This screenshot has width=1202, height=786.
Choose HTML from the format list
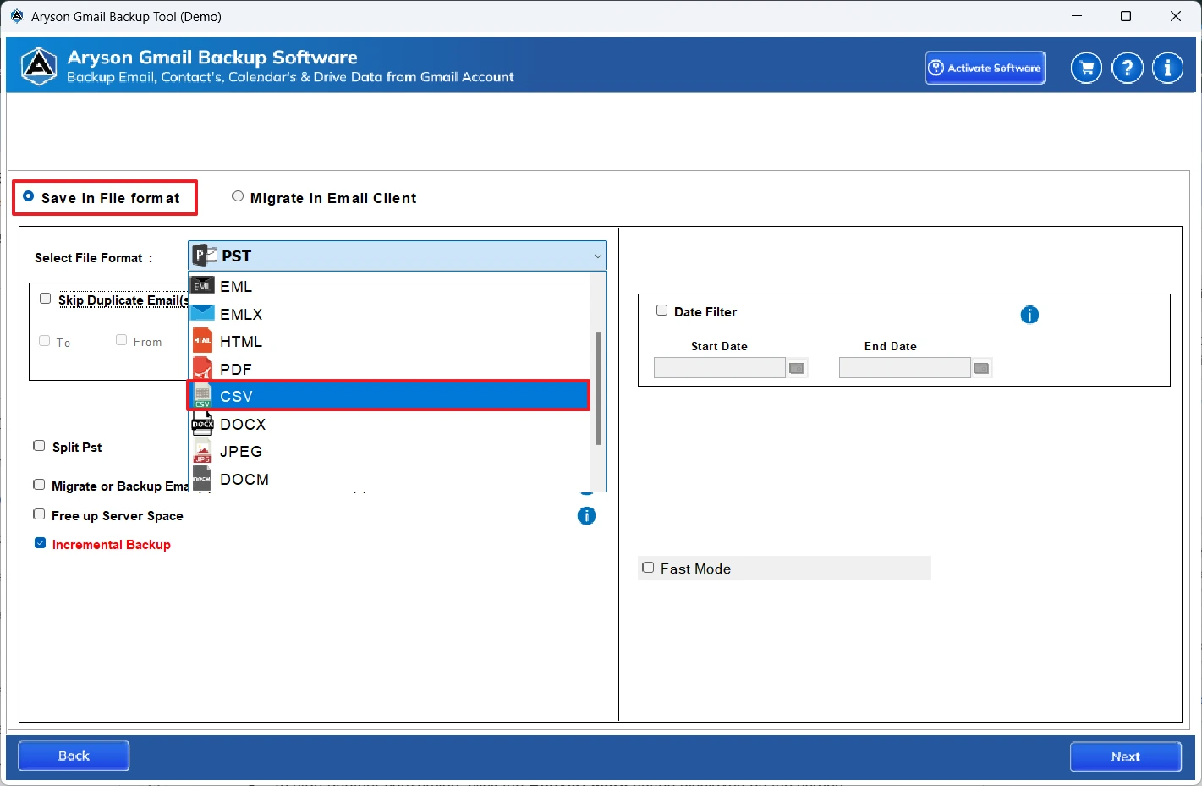388,341
